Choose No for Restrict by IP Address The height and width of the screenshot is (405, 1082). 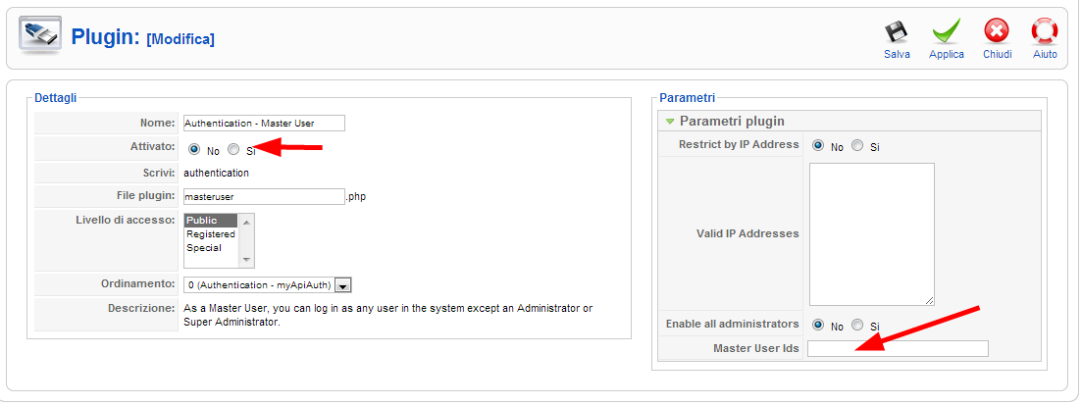(818, 145)
